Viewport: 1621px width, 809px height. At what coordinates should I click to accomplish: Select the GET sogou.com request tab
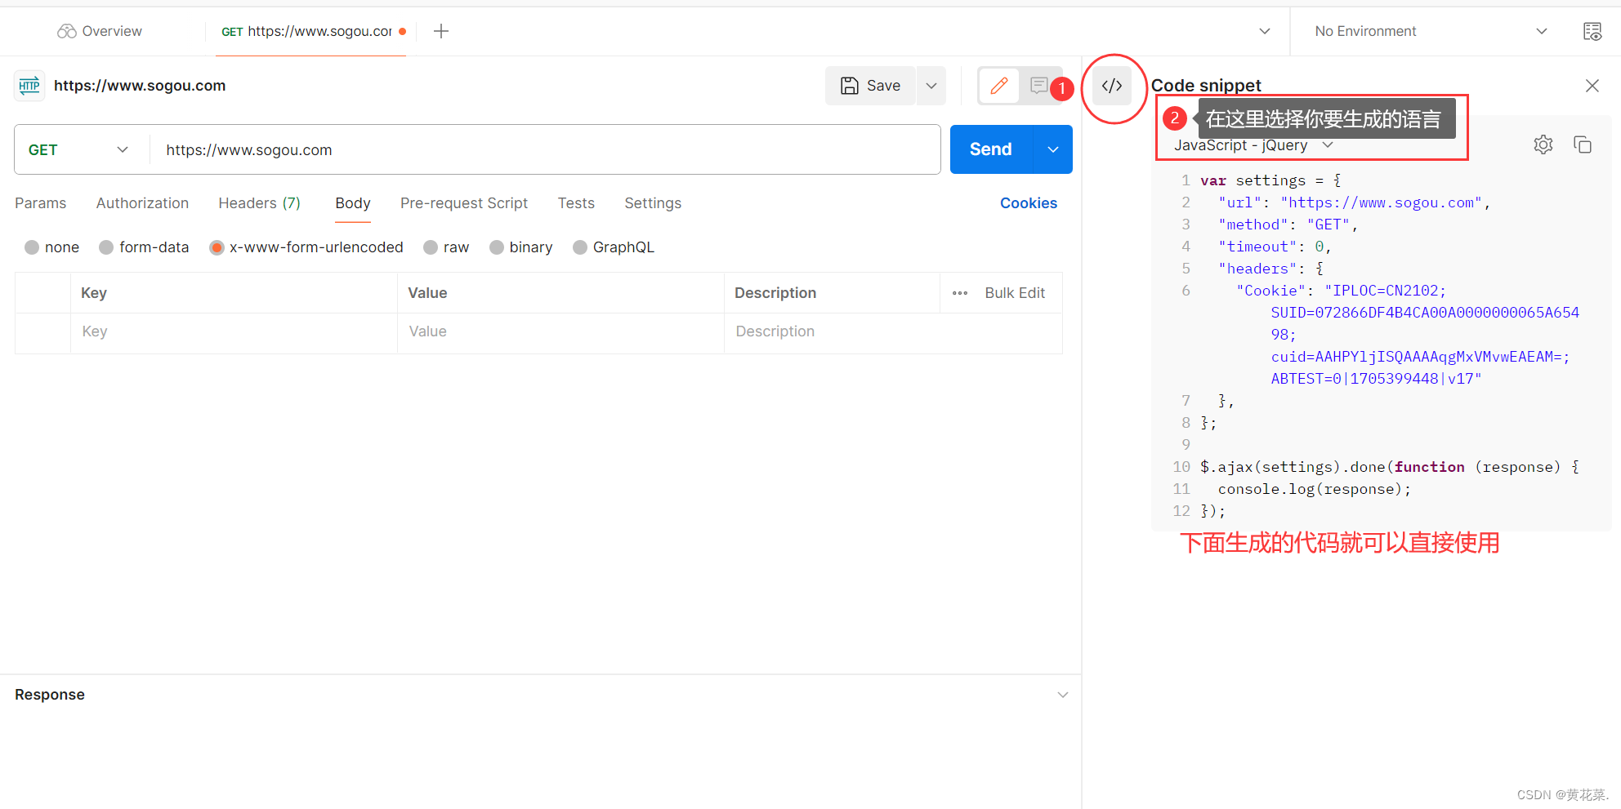[x=310, y=31]
